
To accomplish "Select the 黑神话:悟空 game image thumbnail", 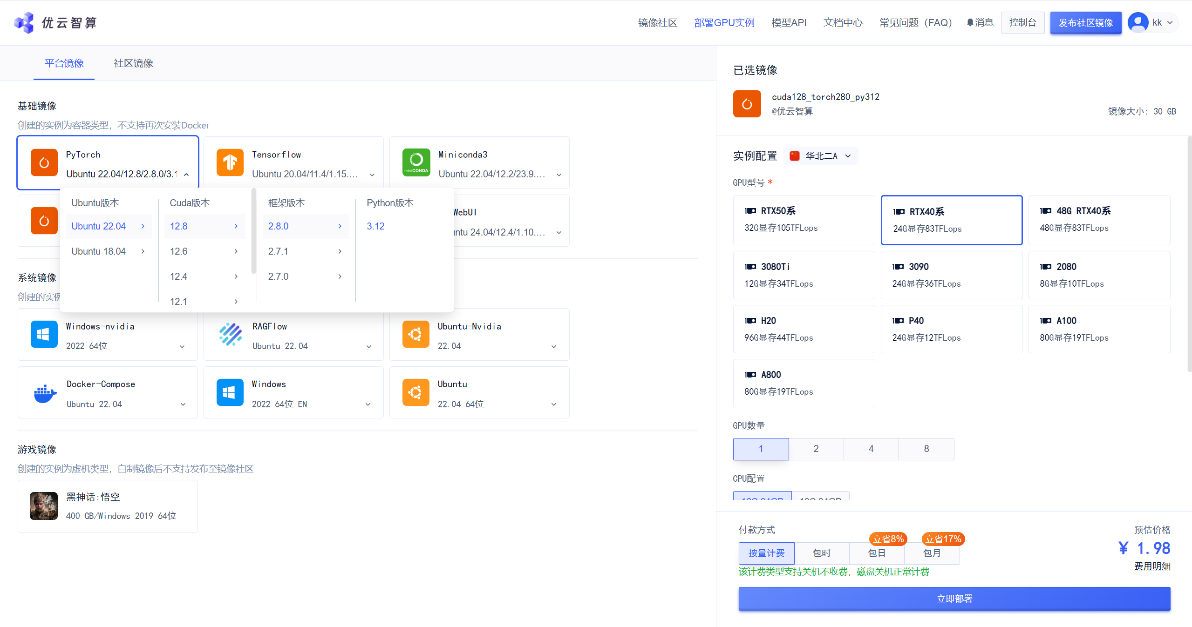I will (x=44, y=506).
